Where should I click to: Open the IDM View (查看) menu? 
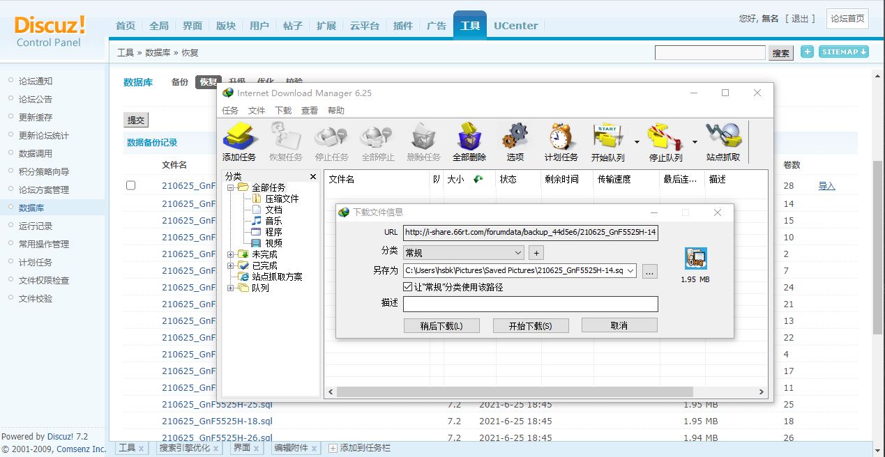click(310, 111)
